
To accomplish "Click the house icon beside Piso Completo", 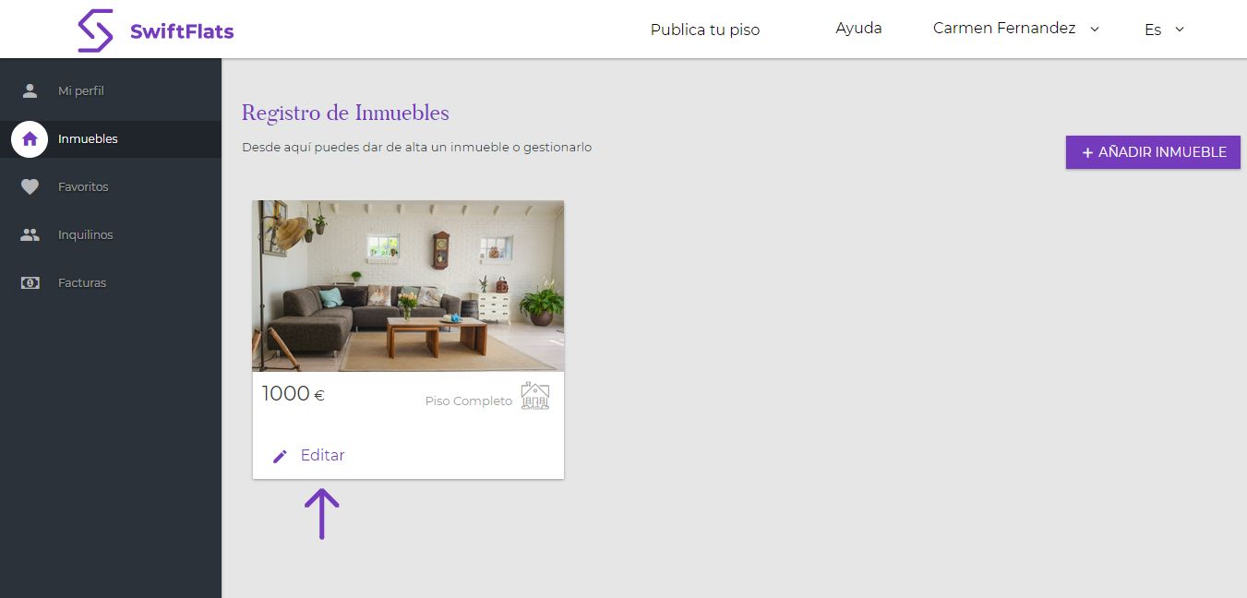I will 535,396.
